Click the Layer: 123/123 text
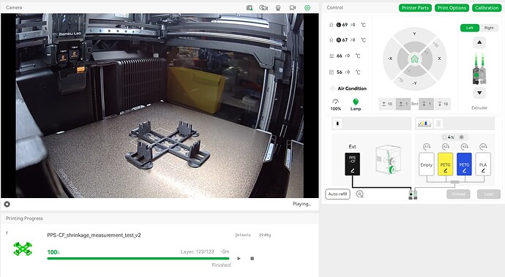505x277 pixels. (197, 251)
